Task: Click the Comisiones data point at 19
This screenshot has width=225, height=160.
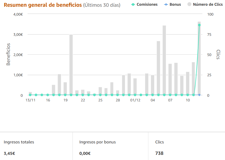Action: (65, 95)
